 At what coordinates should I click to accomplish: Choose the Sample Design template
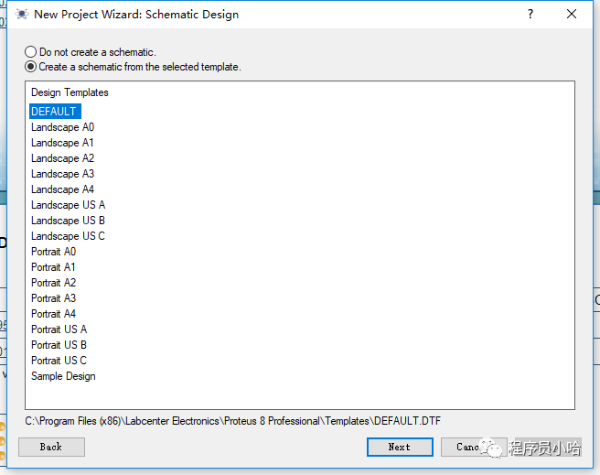tap(63, 376)
